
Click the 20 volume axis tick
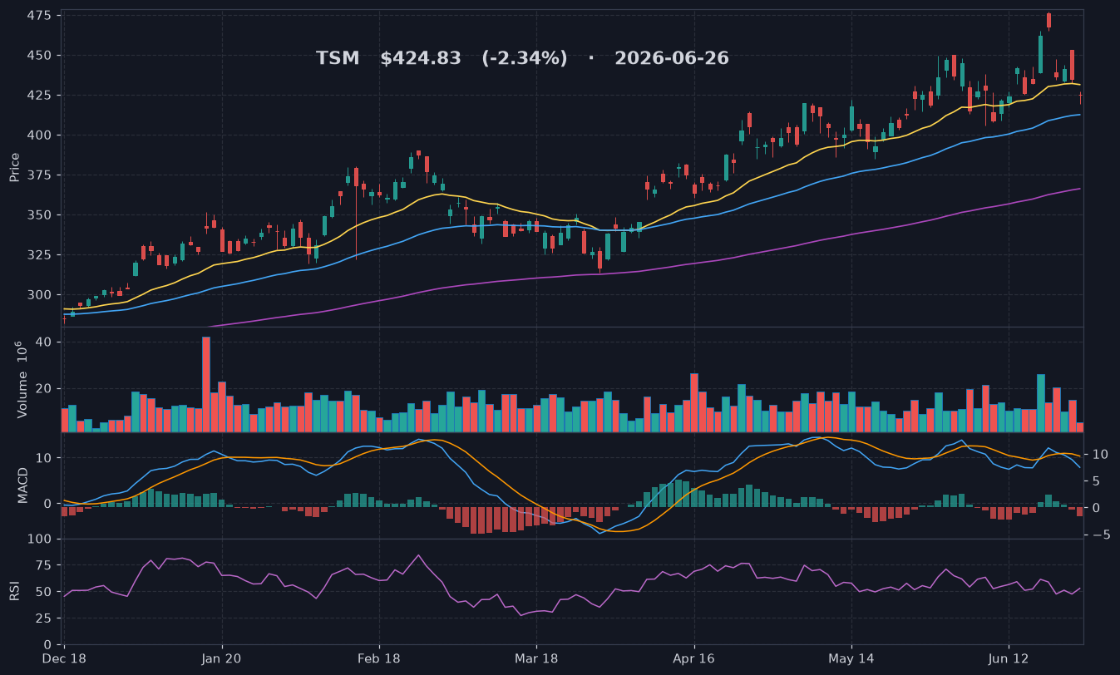(x=44, y=389)
